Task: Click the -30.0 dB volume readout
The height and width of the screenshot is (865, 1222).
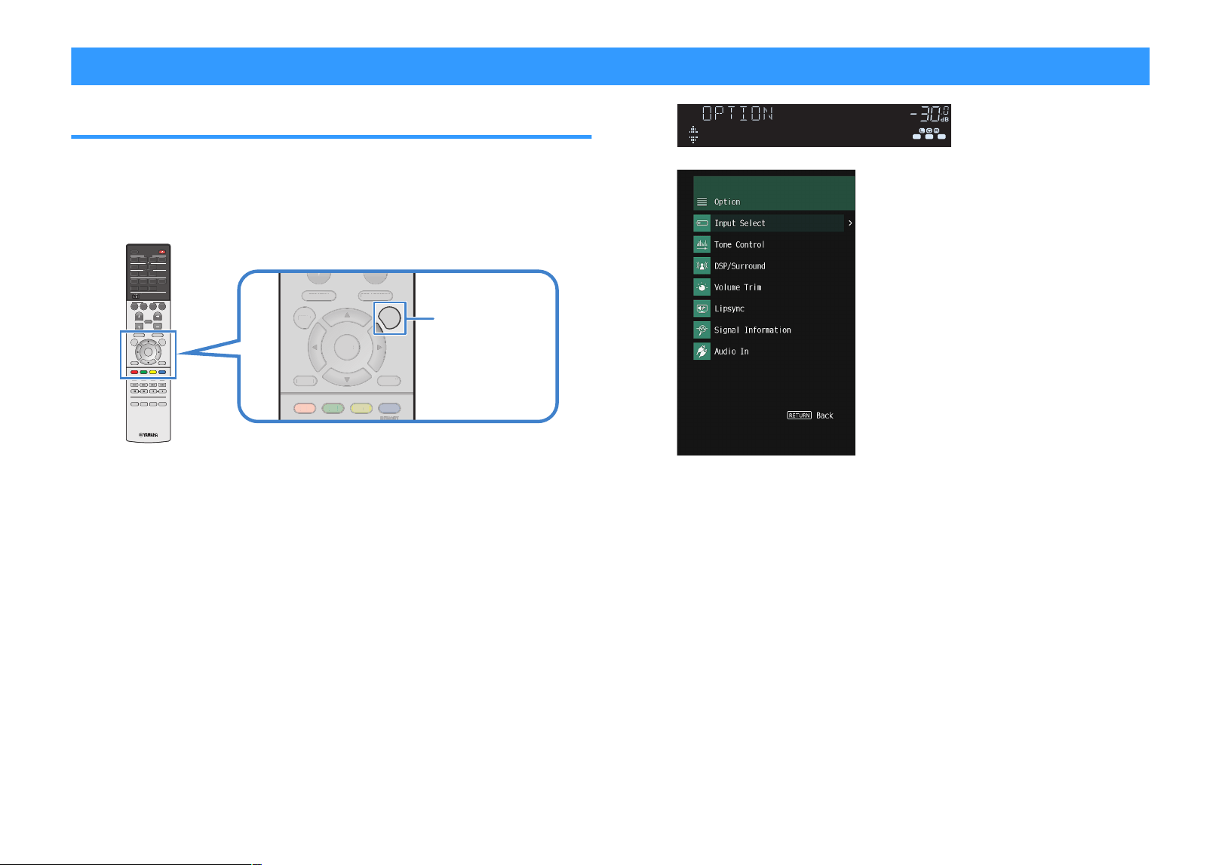Action: (x=929, y=115)
